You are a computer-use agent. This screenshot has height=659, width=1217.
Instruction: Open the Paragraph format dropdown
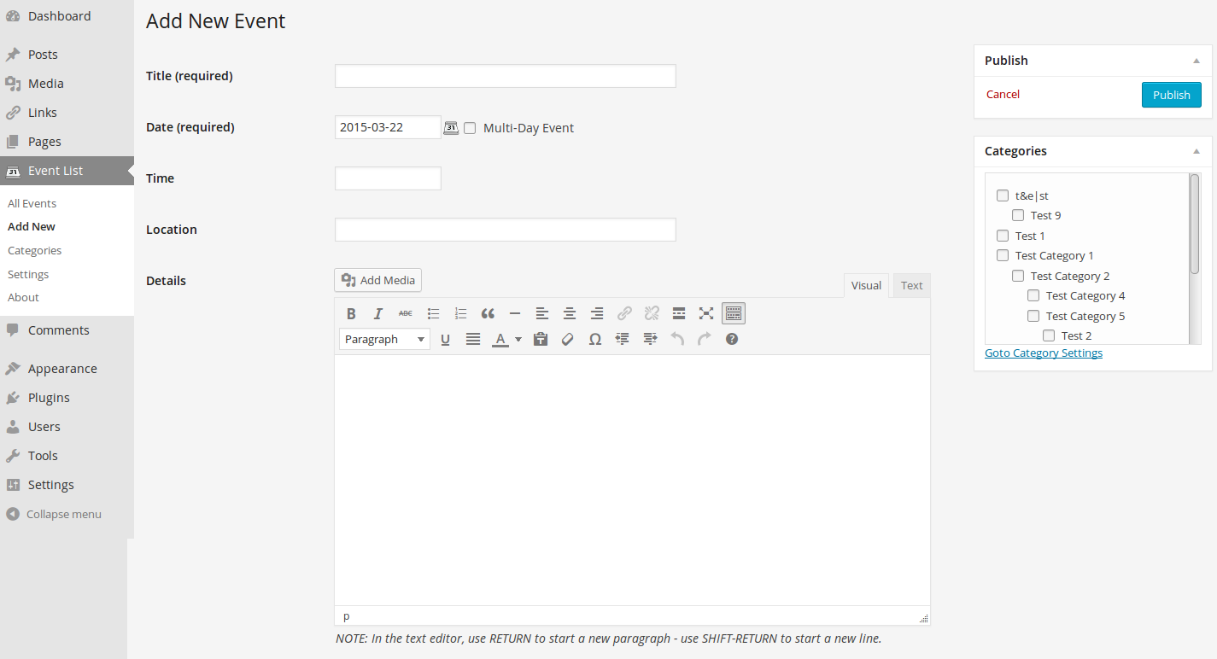tap(384, 339)
